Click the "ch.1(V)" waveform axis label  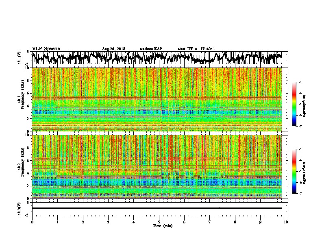click(x=20, y=58)
